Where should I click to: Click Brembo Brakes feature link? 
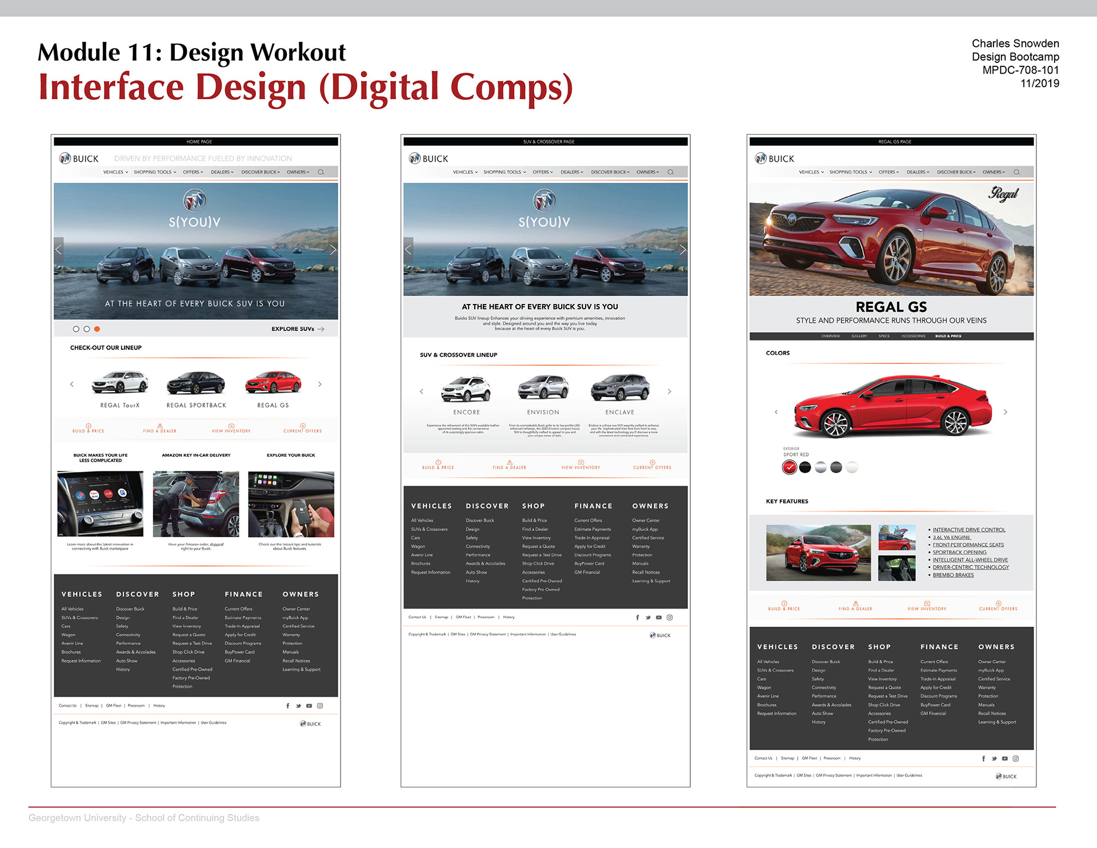pyautogui.click(x=953, y=575)
